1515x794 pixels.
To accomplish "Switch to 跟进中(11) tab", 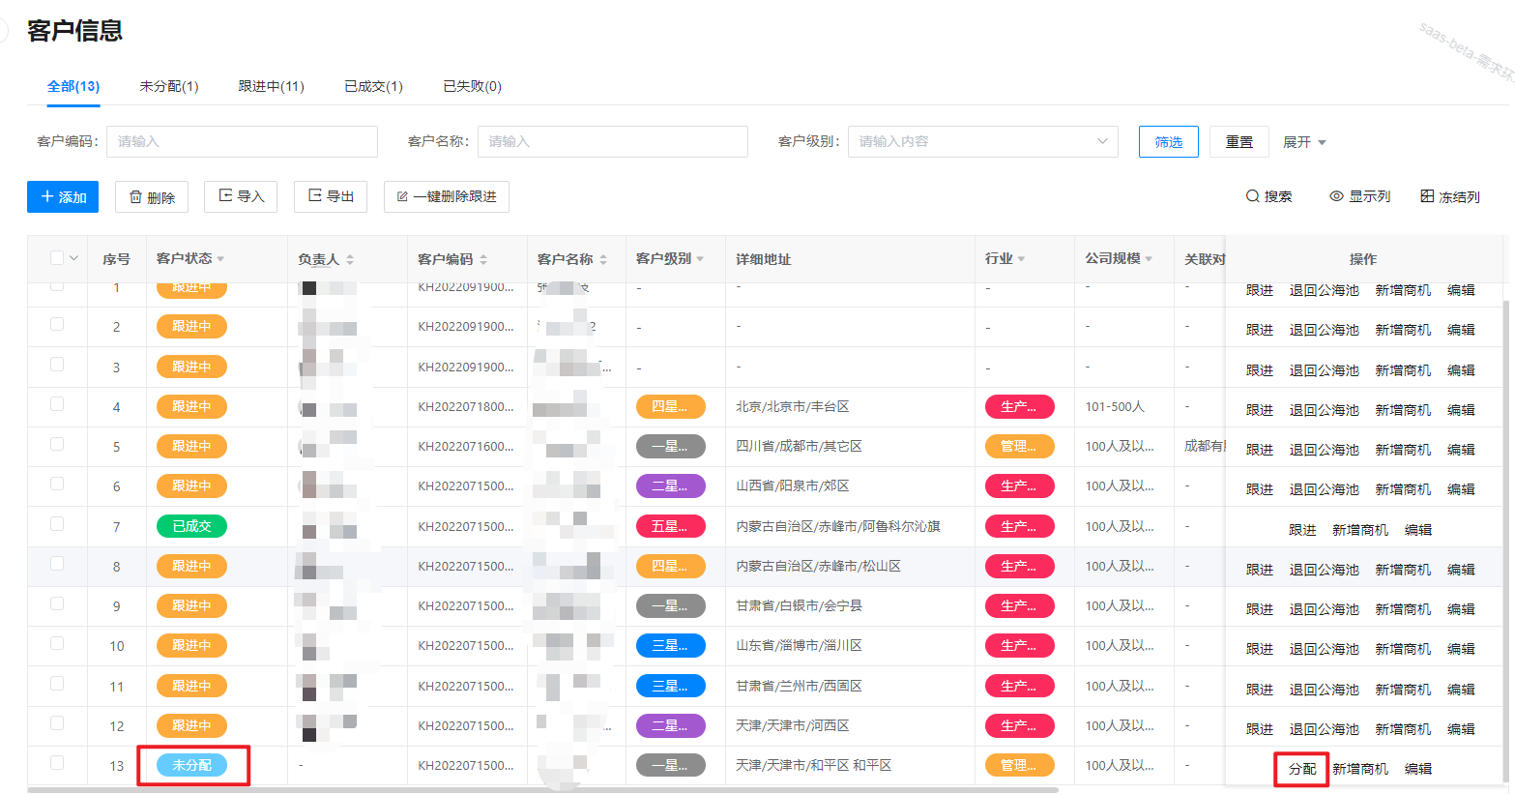I will [272, 86].
